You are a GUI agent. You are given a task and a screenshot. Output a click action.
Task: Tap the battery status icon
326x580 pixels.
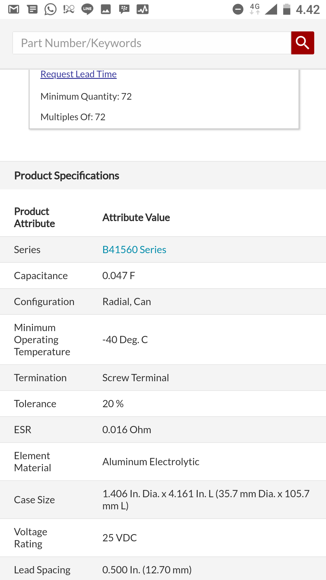point(286,10)
